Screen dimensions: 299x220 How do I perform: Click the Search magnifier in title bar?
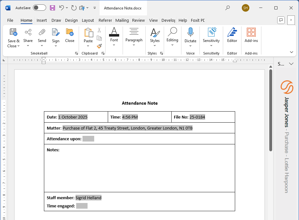coord(228,8)
